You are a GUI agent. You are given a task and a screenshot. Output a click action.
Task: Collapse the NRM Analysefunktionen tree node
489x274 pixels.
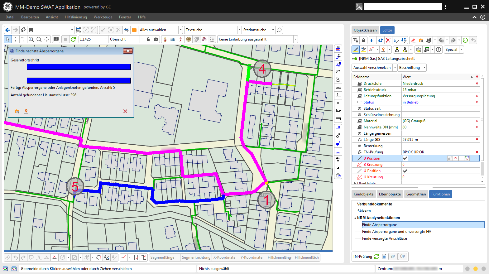355,218
